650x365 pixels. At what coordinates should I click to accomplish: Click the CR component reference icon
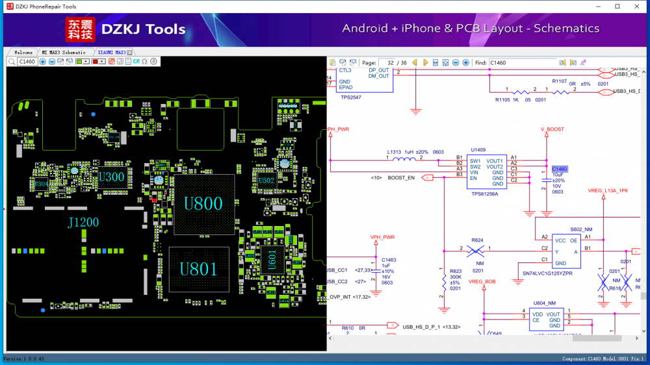tap(136, 62)
